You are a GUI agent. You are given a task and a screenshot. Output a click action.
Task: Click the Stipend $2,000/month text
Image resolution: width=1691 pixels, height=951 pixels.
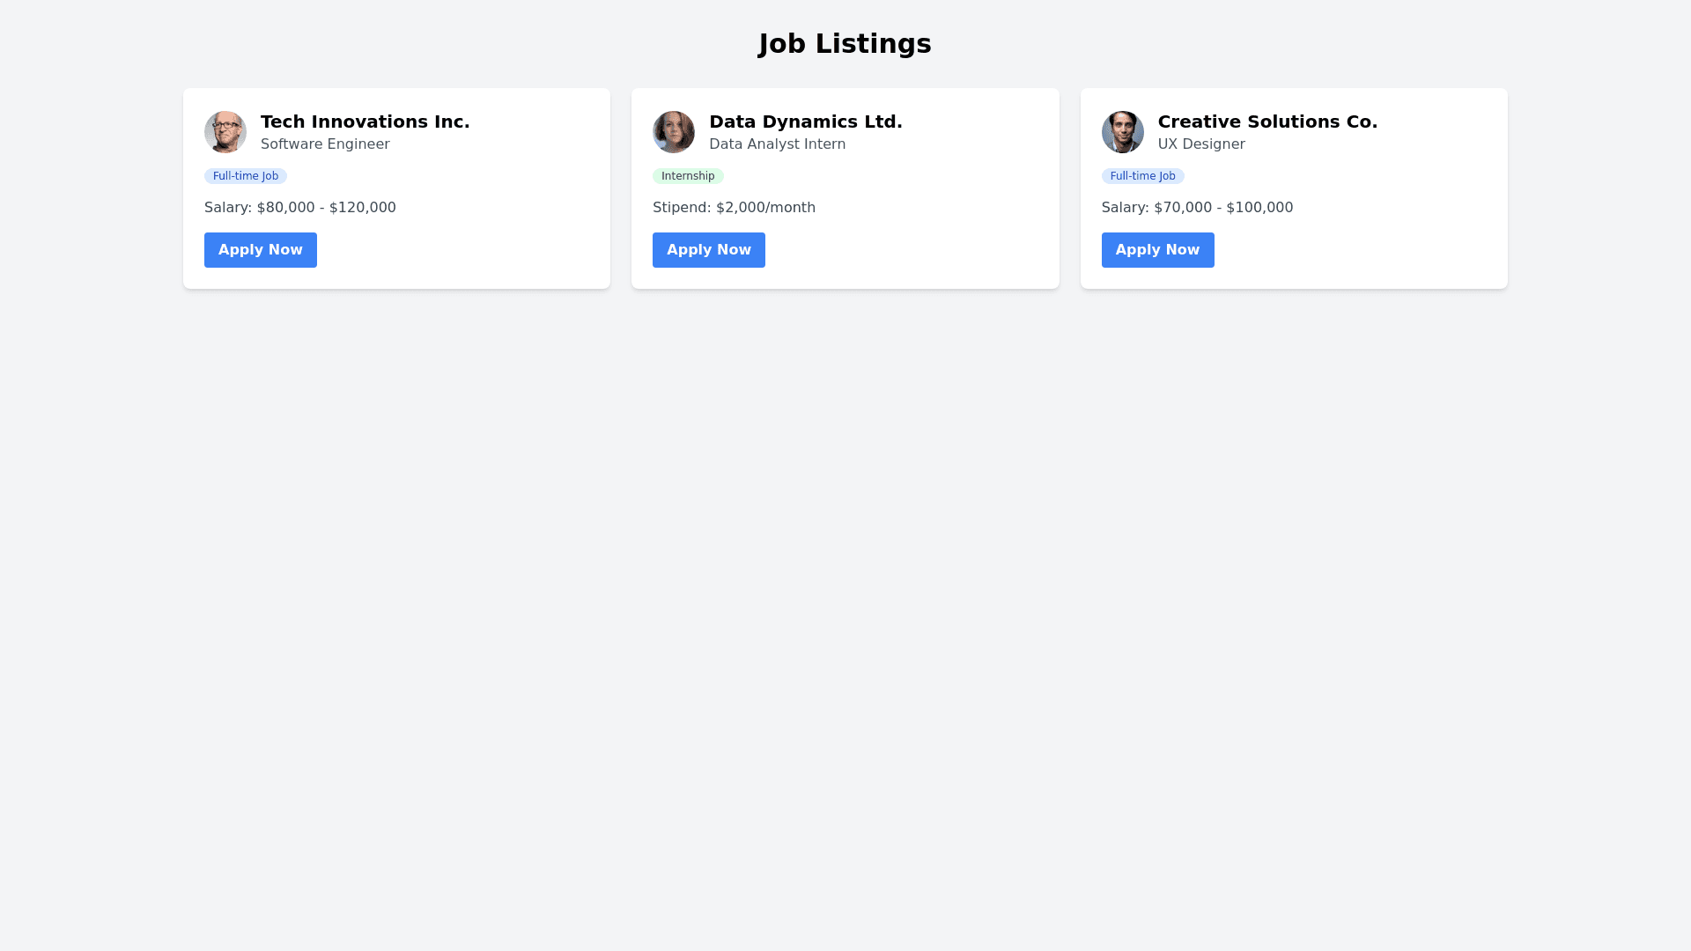734,208
